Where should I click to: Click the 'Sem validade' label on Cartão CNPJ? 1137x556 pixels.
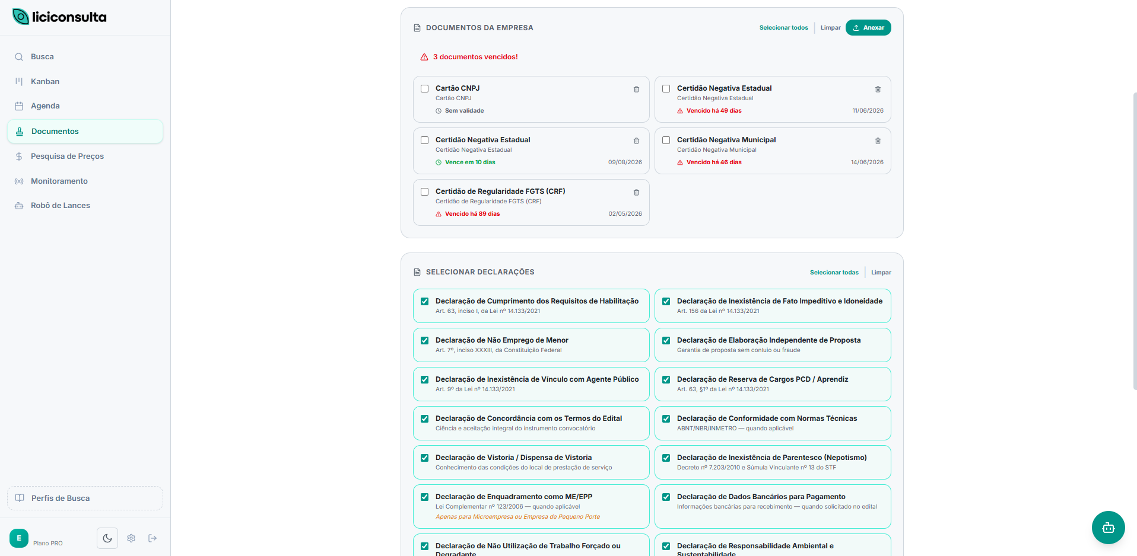point(464,111)
